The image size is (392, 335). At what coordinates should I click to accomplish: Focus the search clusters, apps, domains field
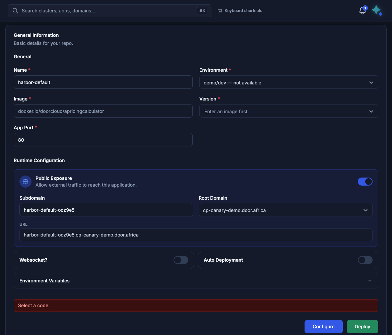[110, 11]
